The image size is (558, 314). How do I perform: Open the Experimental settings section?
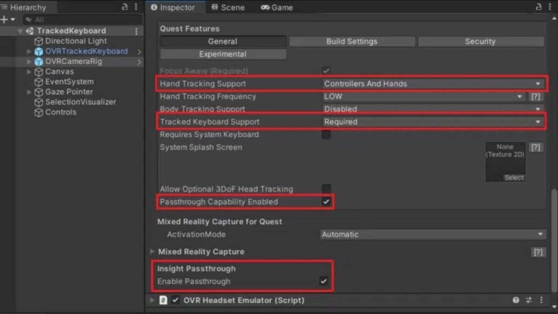(223, 54)
